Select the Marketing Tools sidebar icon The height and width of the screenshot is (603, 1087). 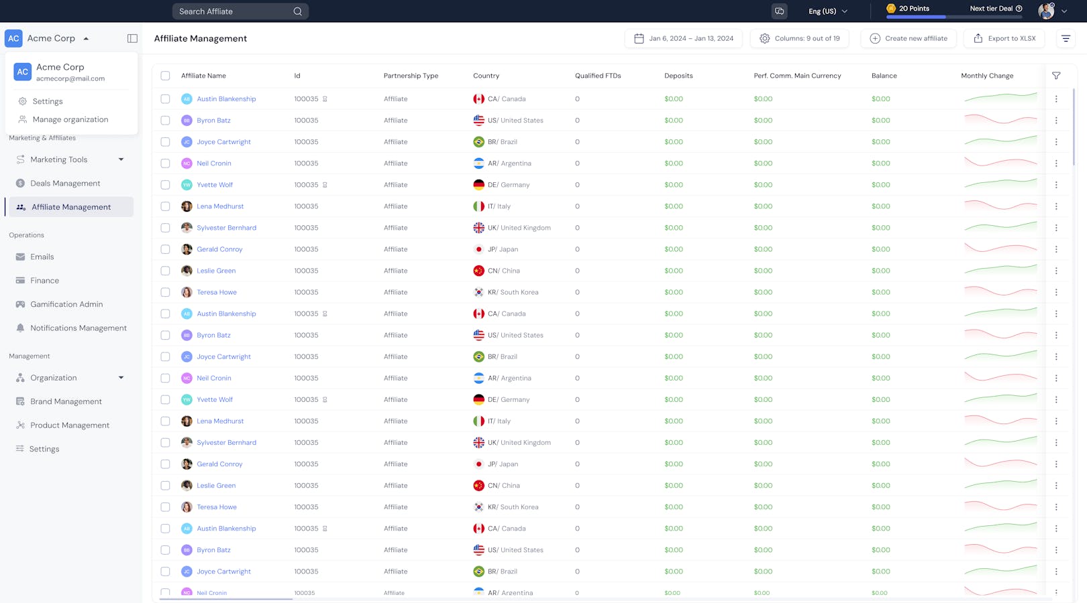[19, 159]
